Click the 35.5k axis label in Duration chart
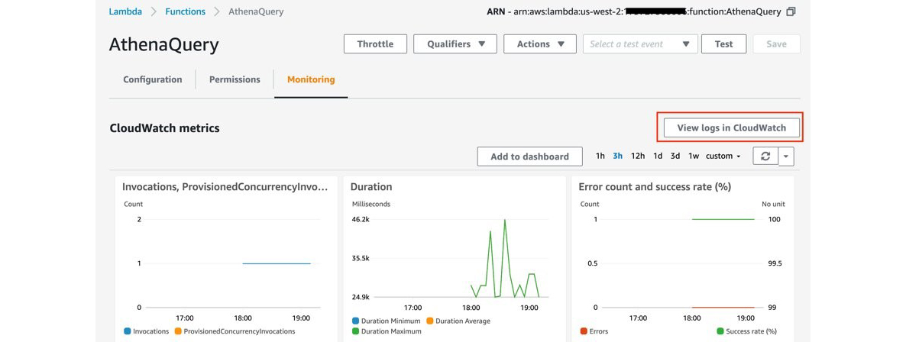The width and height of the screenshot is (906, 342). click(361, 258)
